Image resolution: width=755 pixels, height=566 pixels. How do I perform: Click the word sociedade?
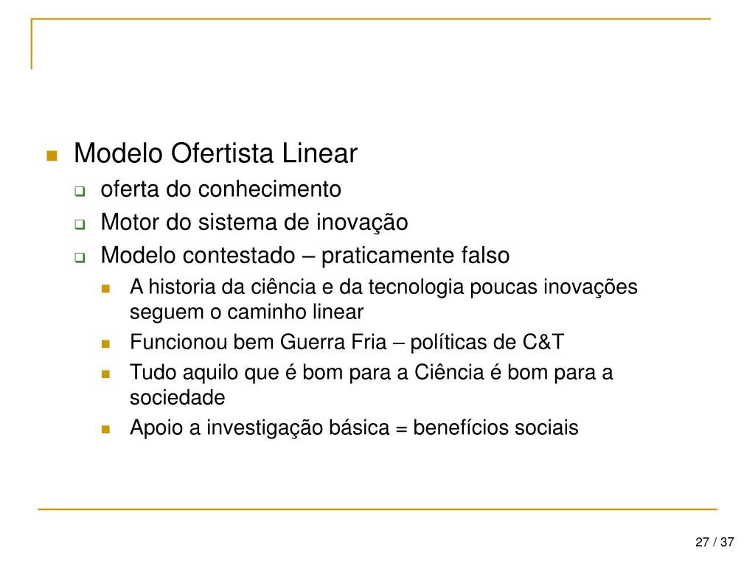point(177,398)
